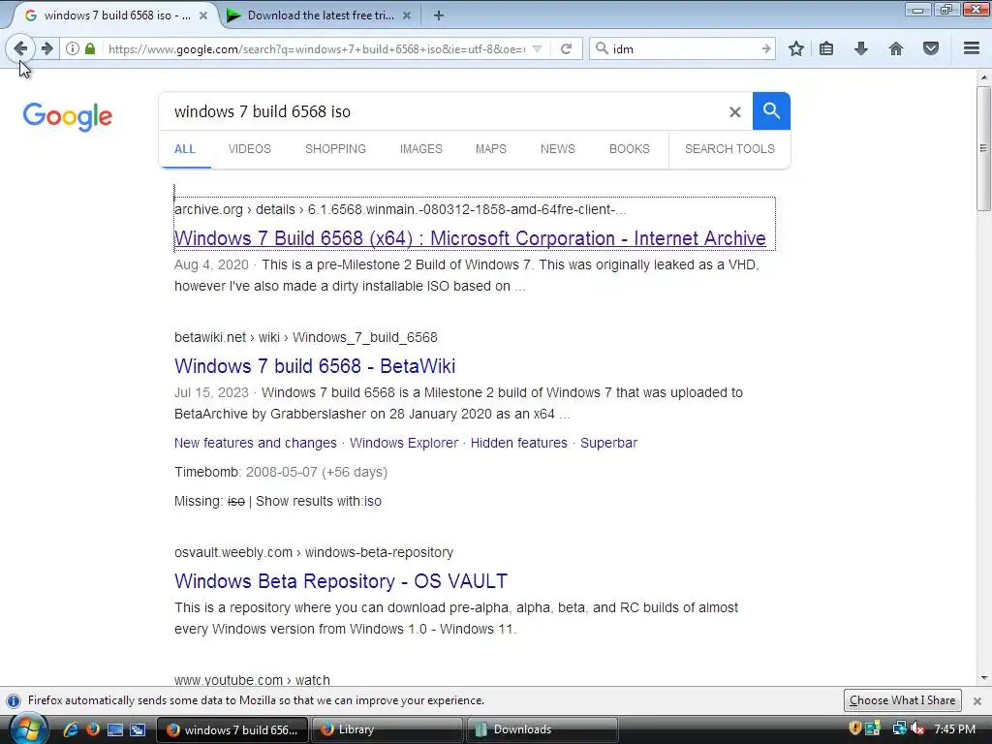Open URL history dropdown arrow

(537, 48)
